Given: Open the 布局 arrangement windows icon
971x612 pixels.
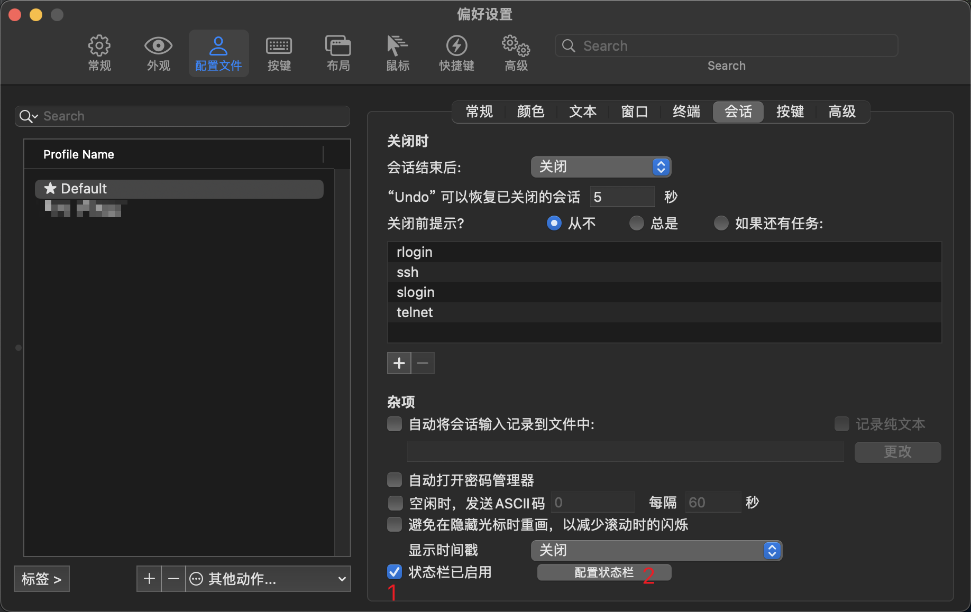Looking at the screenshot, I should coord(338,47).
